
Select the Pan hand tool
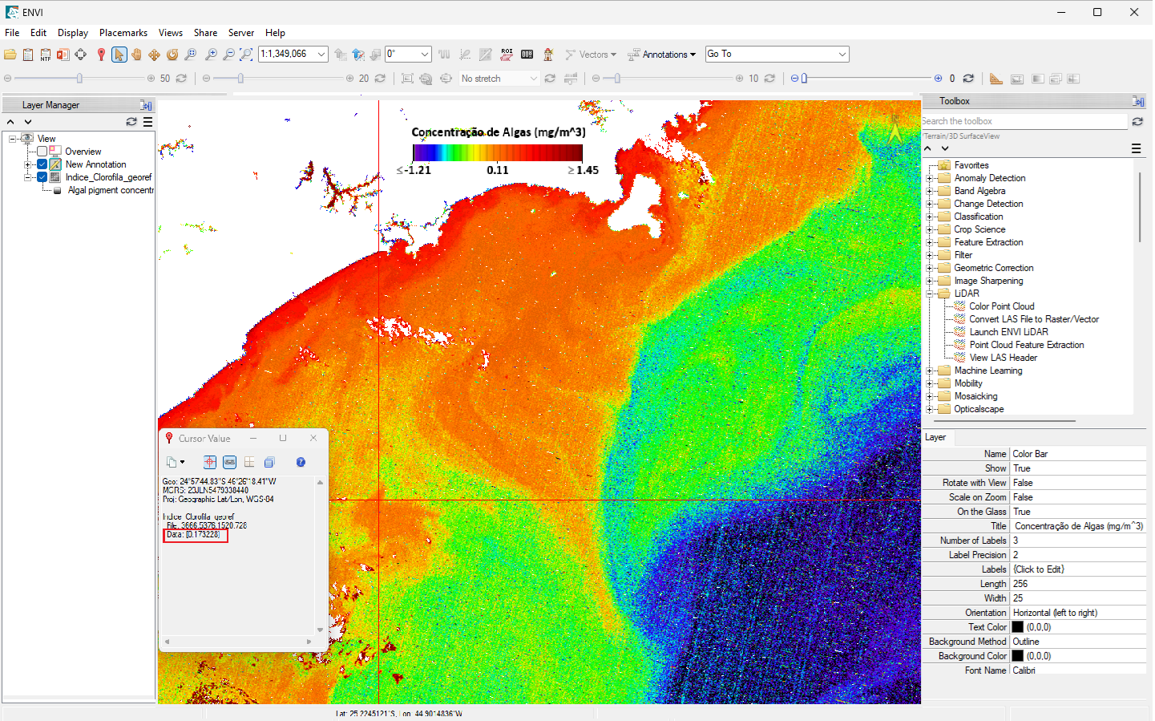(x=136, y=55)
